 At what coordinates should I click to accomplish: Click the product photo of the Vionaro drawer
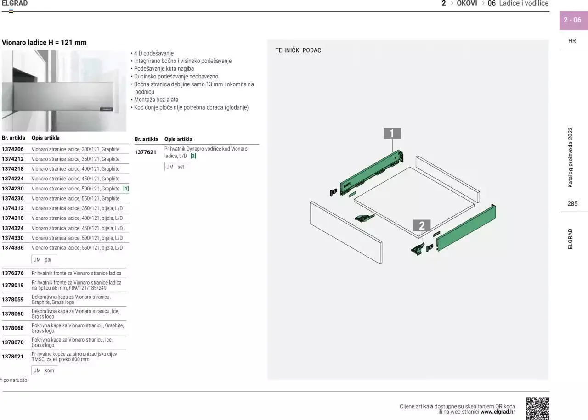pos(64,90)
